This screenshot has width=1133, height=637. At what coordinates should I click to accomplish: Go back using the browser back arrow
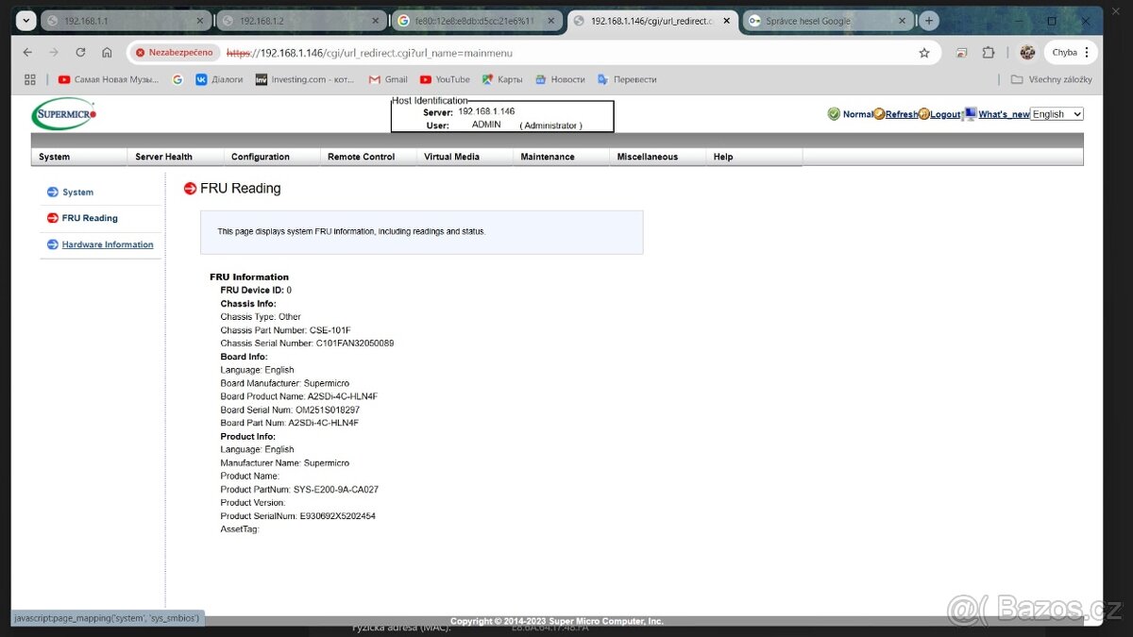pos(27,53)
